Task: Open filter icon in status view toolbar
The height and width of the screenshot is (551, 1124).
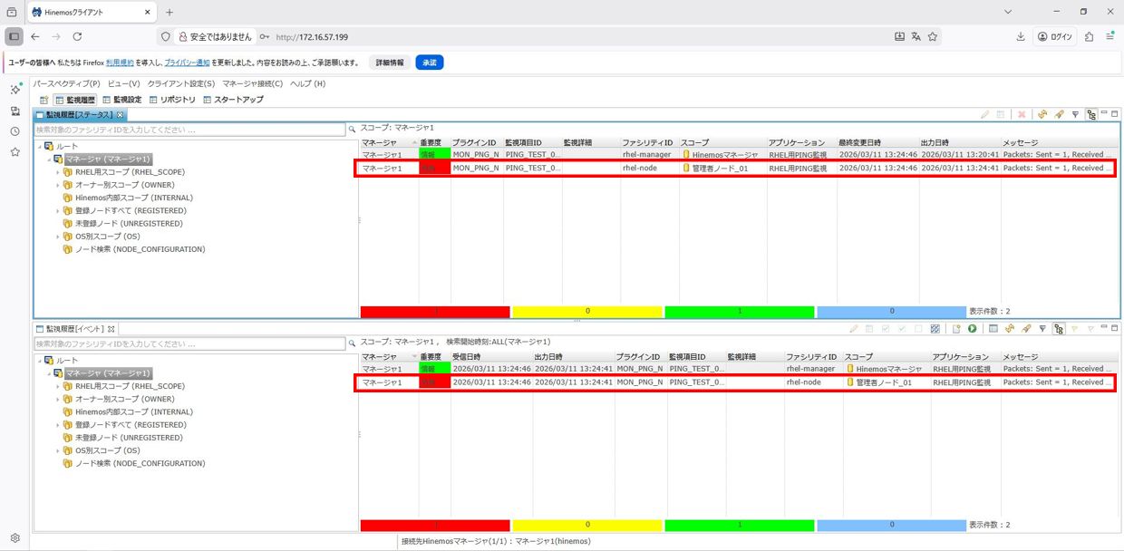Action: 1075,115
